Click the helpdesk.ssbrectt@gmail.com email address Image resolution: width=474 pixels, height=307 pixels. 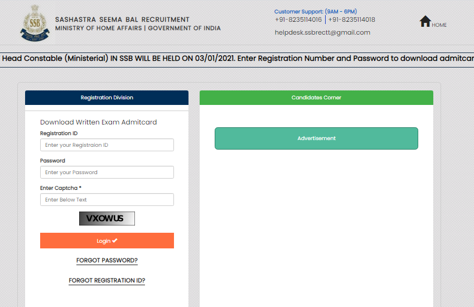[322, 32]
